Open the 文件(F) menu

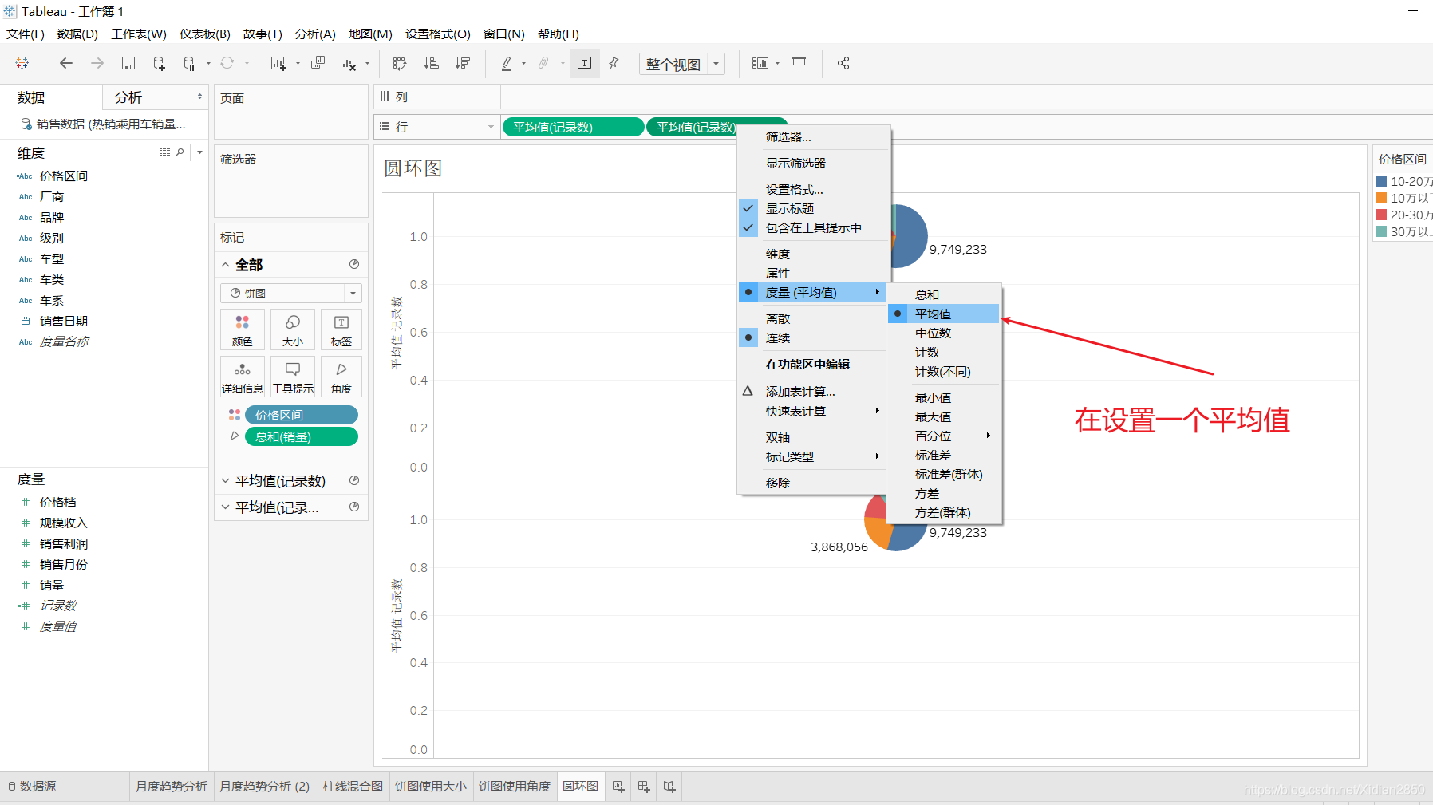[26, 34]
